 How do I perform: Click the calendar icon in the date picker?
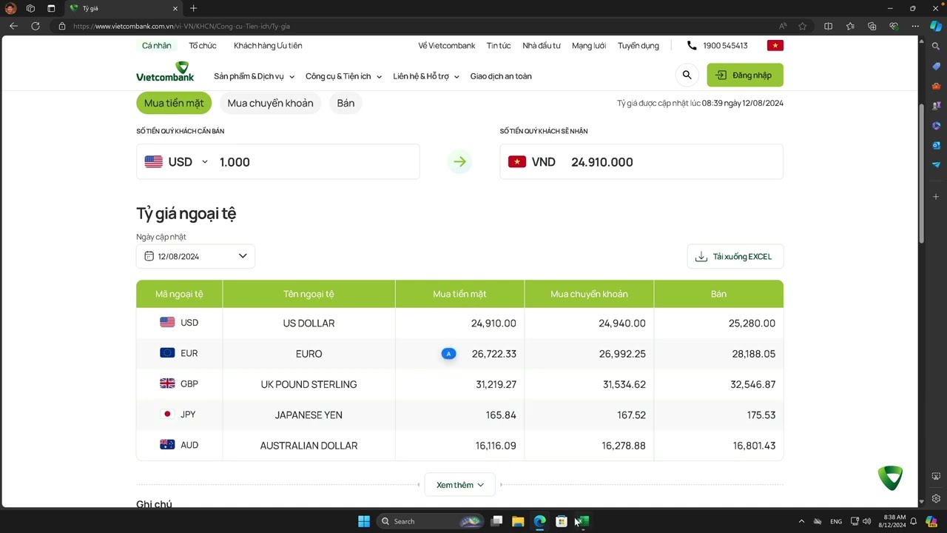[149, 256]
